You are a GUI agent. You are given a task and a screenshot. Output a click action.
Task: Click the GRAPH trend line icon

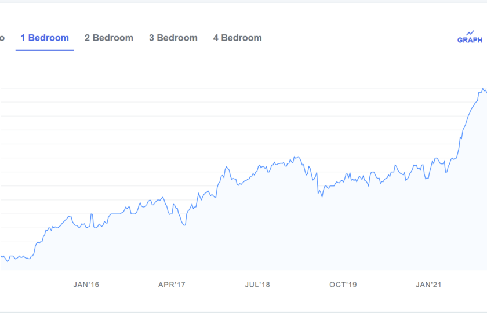[x=470, y=32]
